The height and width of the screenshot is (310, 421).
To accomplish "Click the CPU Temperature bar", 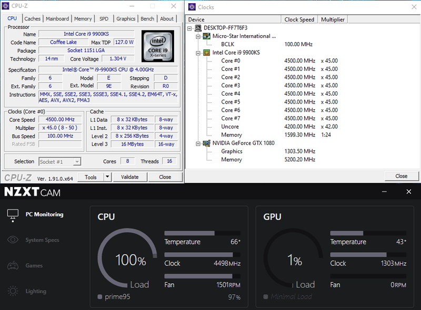I will pos(203,233).
